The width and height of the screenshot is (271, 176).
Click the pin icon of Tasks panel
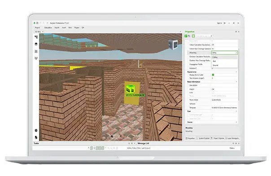(x=132, y=143)
